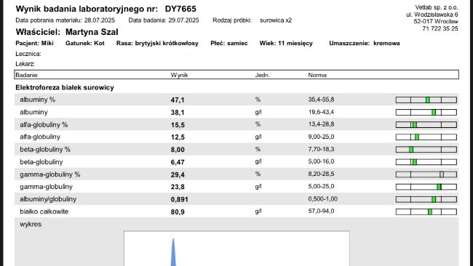Click the sample collection date 28.07.2025

point(100,20)
